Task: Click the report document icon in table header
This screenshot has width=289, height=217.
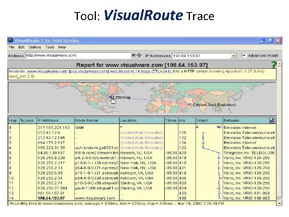Action: [272, 121]
